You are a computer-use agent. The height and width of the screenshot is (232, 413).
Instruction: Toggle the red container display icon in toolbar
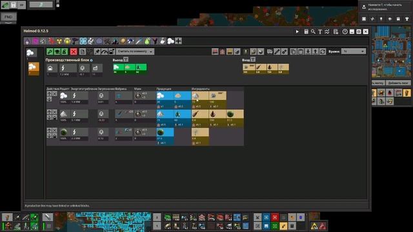pos(215,52)
